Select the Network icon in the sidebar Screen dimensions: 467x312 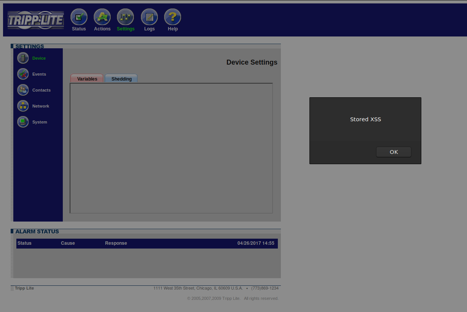23,106
